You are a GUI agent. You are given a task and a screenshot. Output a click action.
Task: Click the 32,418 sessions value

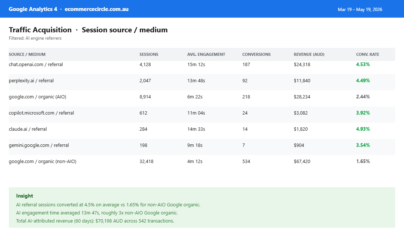[x=146, y=162]
